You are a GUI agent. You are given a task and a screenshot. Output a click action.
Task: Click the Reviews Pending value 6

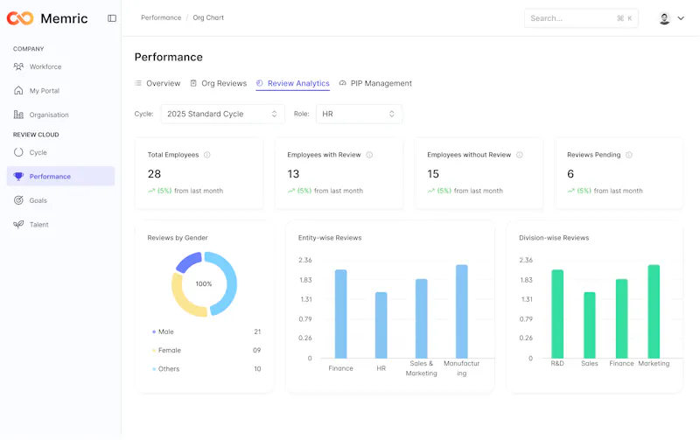[x=570, y=173]
